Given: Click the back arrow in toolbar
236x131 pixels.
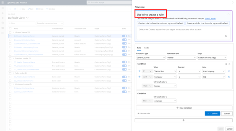Looking at the screenshot, I should point(10,9).
